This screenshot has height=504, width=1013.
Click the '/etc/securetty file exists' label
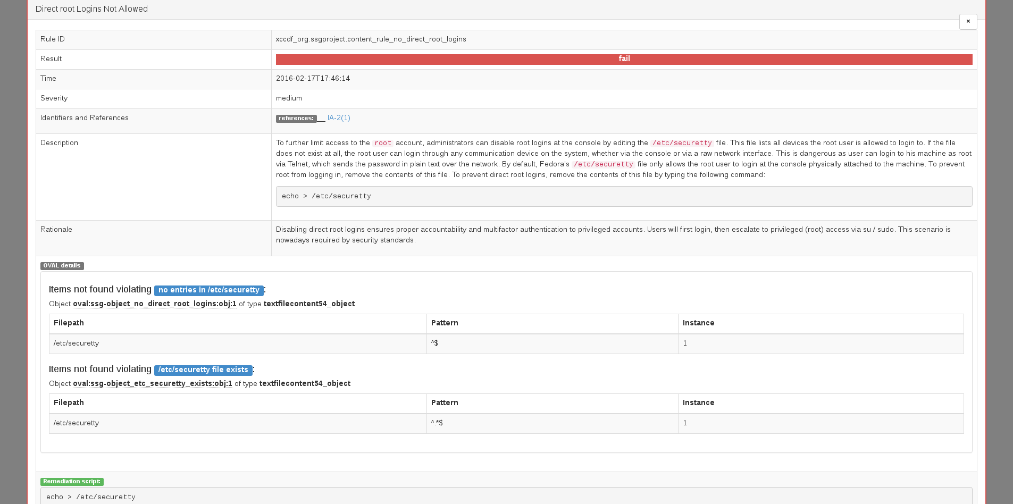pyautogui.click(x=203, y=370)
